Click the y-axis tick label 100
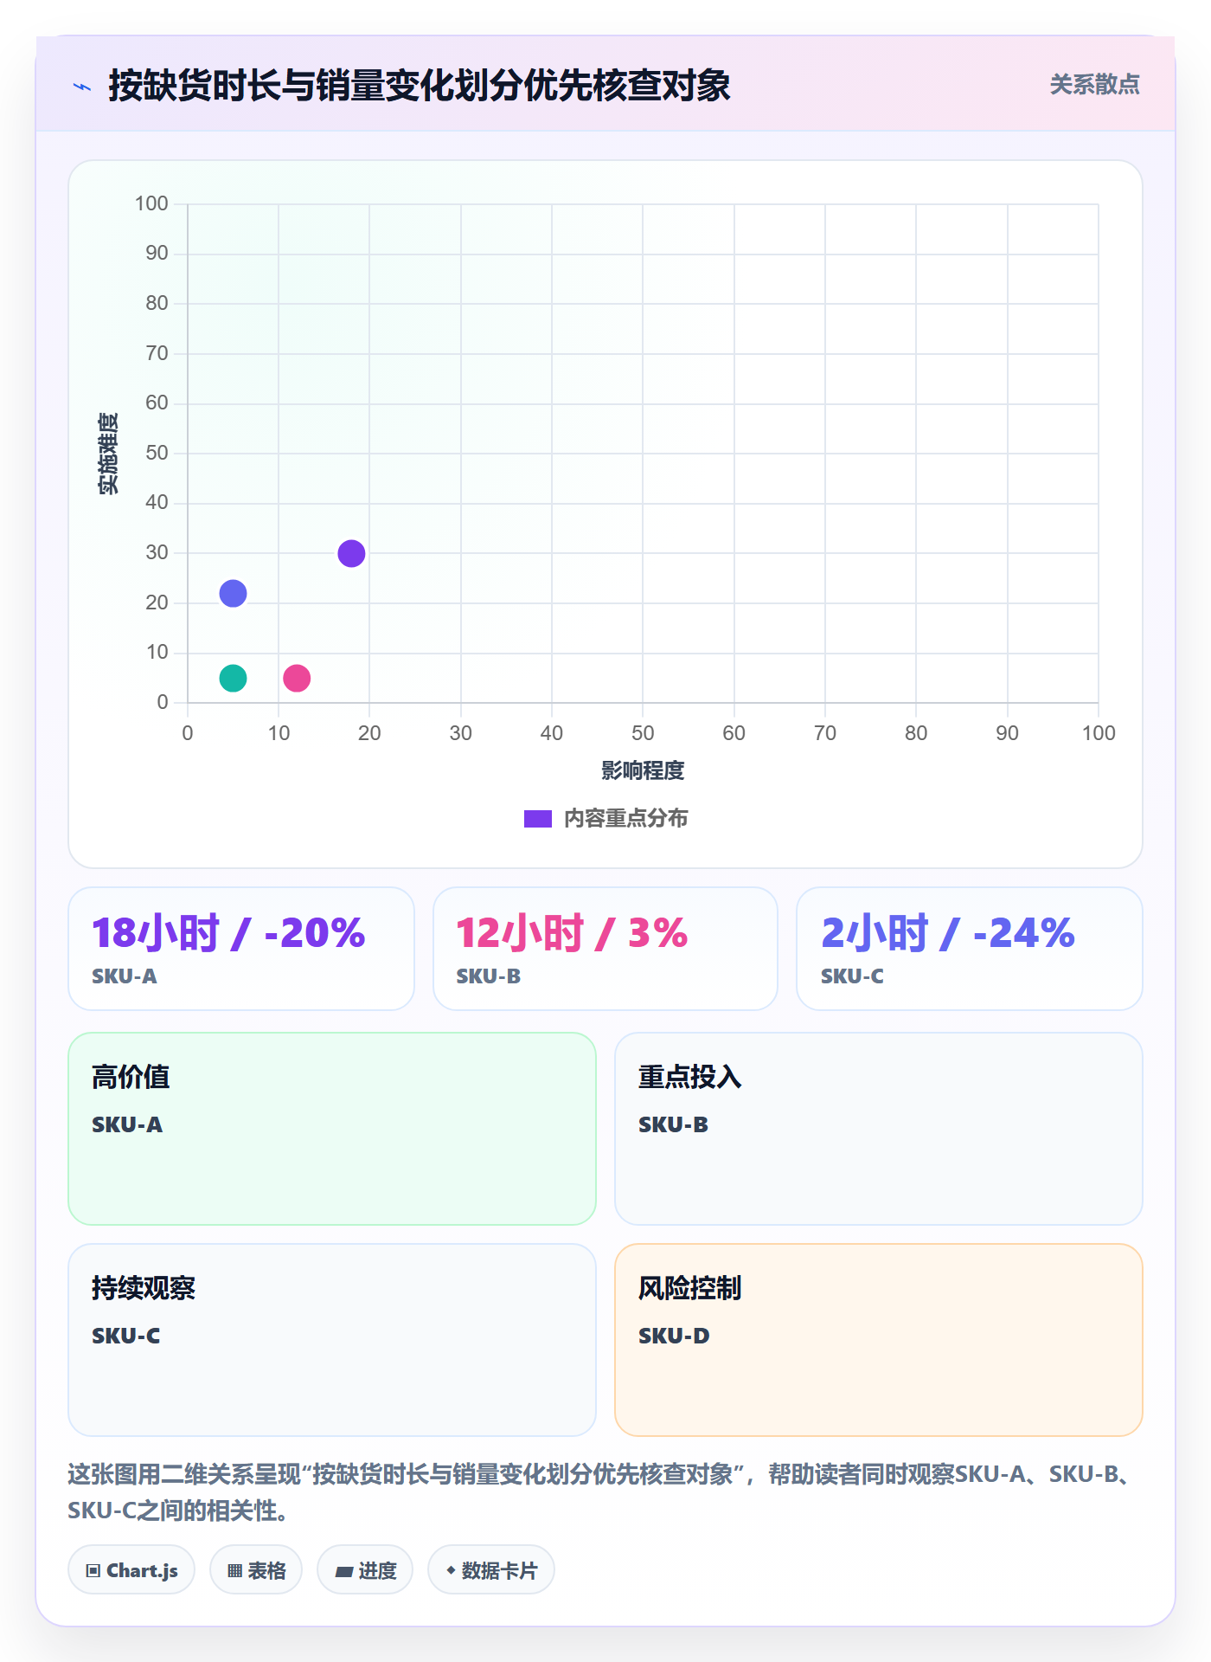1211x1662 pixels. point(151,203)
